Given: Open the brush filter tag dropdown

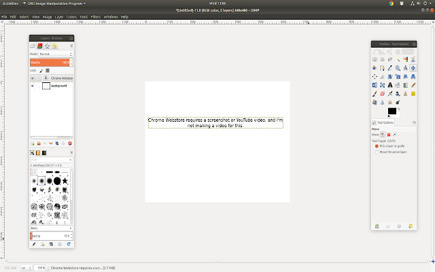Looking at the screenshot, I should [52, 160].
